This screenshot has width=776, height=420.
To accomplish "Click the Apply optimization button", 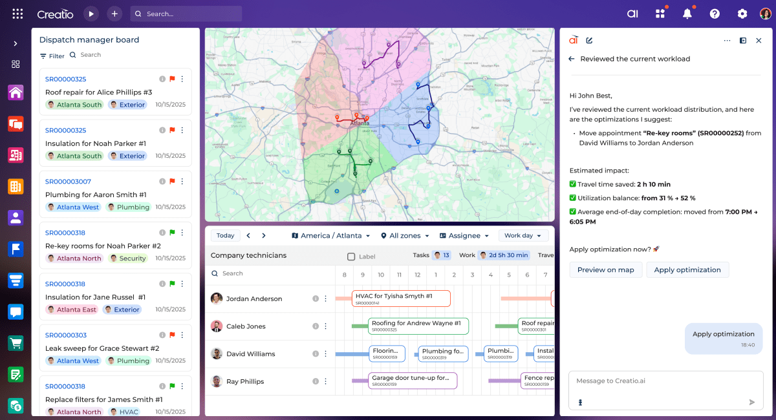I will [687, 270].
